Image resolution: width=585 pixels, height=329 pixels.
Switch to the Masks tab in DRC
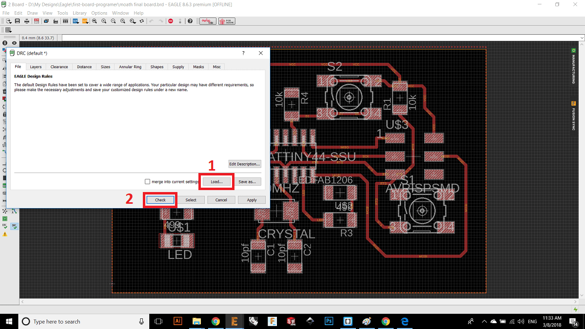pos(198,67)
